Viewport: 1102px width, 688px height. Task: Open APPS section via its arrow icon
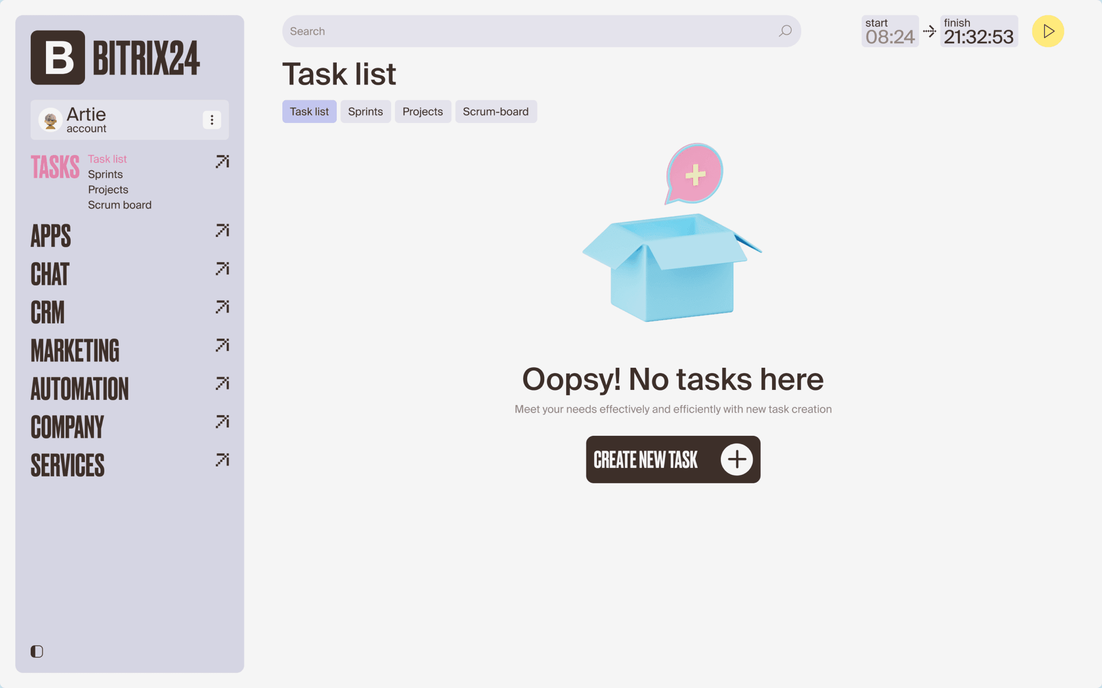click(x=222, y=231)
